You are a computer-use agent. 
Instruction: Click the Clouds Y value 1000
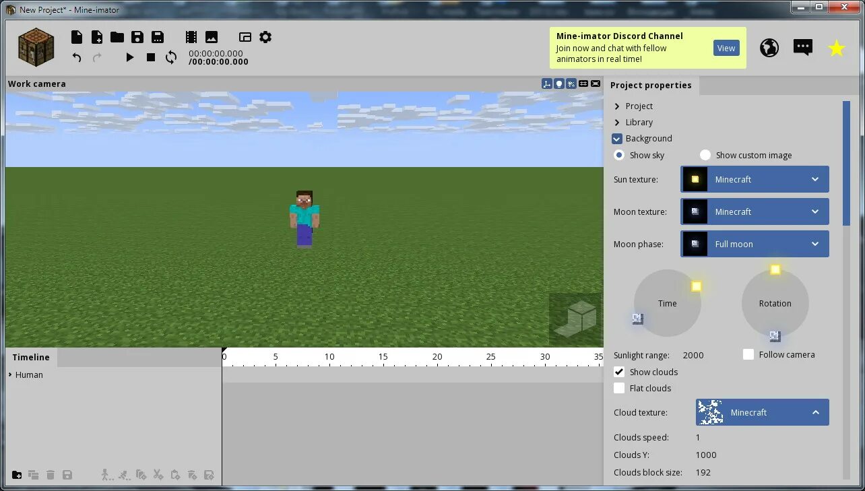pyautogui.click(x=706, y=455)
